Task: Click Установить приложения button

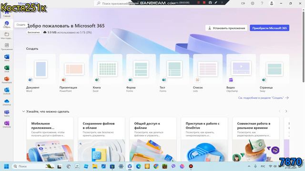Action: pyautogui.click(x=226, y=28)
